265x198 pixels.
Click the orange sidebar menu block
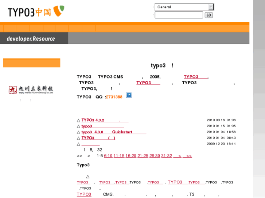pyautogui.click(x=32, y=63)
